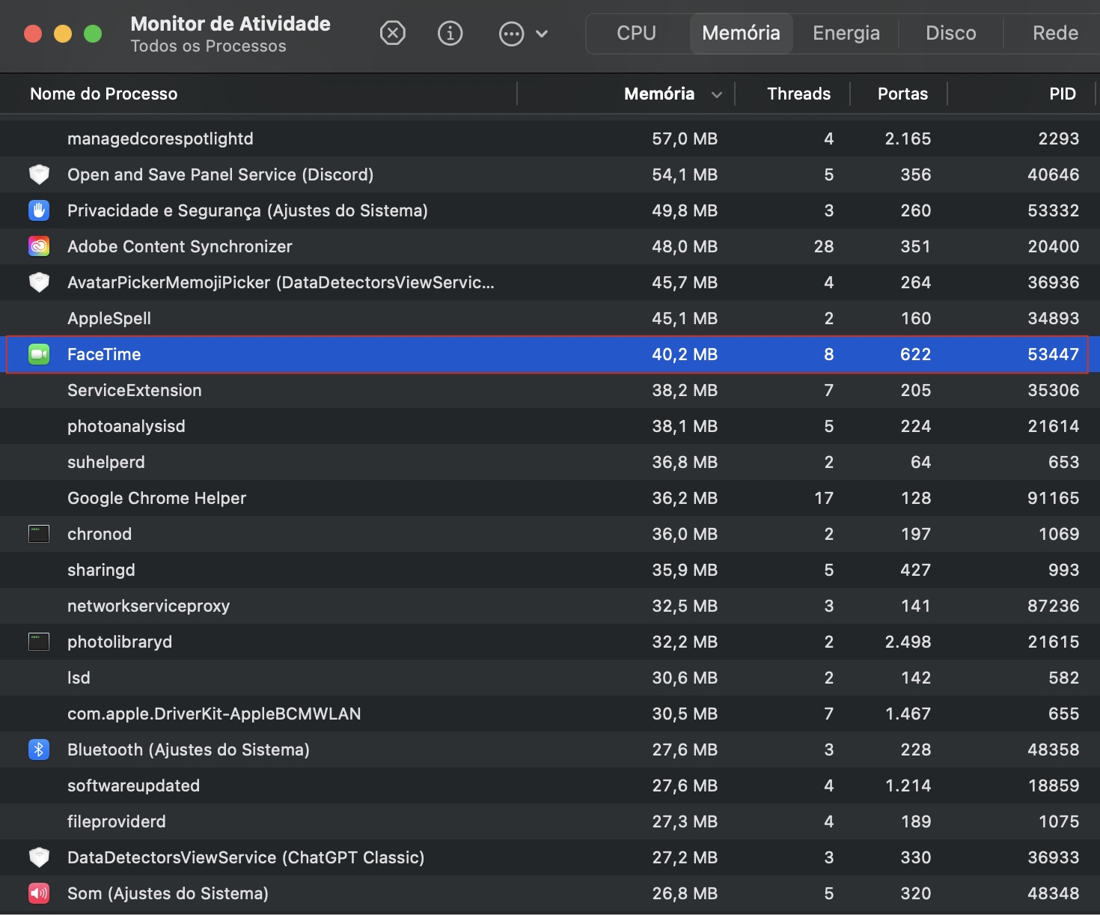The height and width of the screenshot is (915, 1100).
Task: Select the AvatarPickerMemojiPicker process name
Action: [281, 282]
